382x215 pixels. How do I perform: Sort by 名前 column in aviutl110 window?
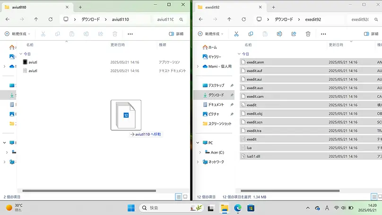30,45
